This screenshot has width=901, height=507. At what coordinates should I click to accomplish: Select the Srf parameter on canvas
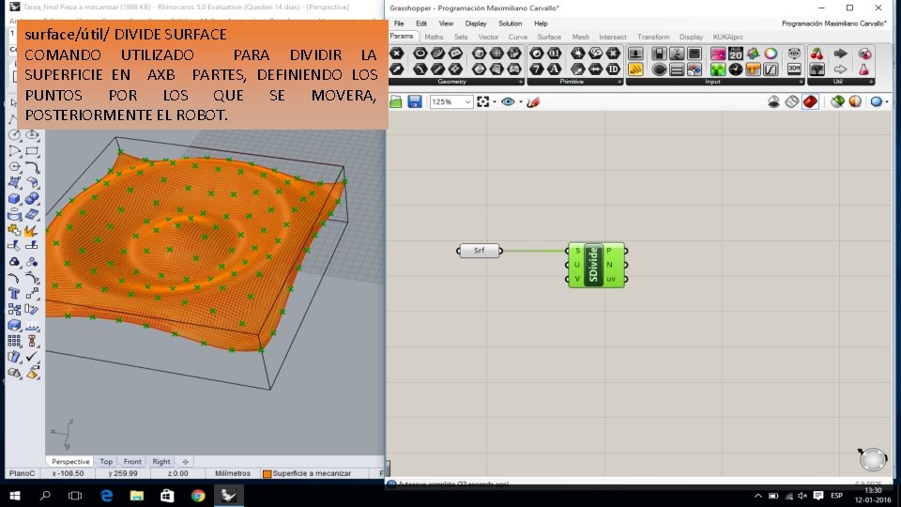[x=480, y=251]
